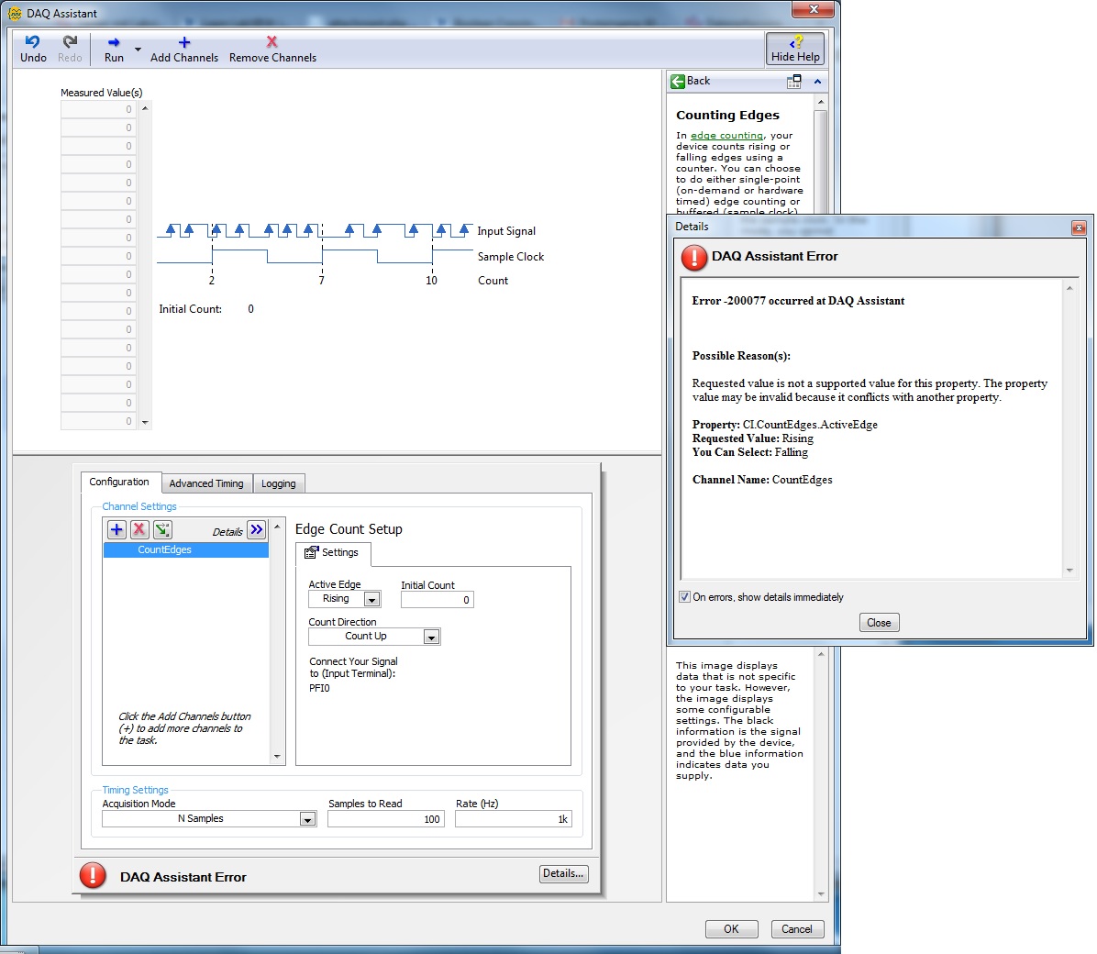
Task: Open the Advanced Timing tab
Action: [x=206, y=483]
